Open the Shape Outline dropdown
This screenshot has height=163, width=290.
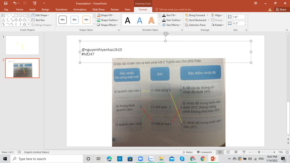tap(108, 20)
